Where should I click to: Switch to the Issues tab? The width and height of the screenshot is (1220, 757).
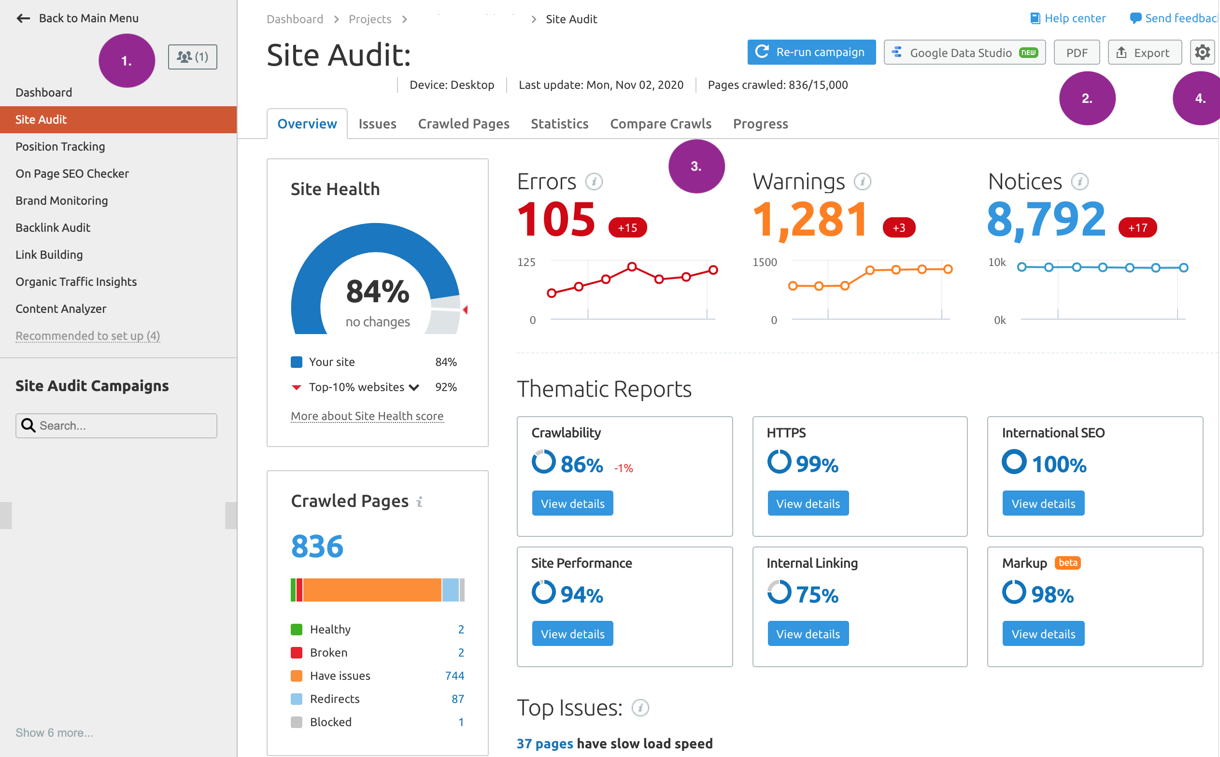click(378, 124)
